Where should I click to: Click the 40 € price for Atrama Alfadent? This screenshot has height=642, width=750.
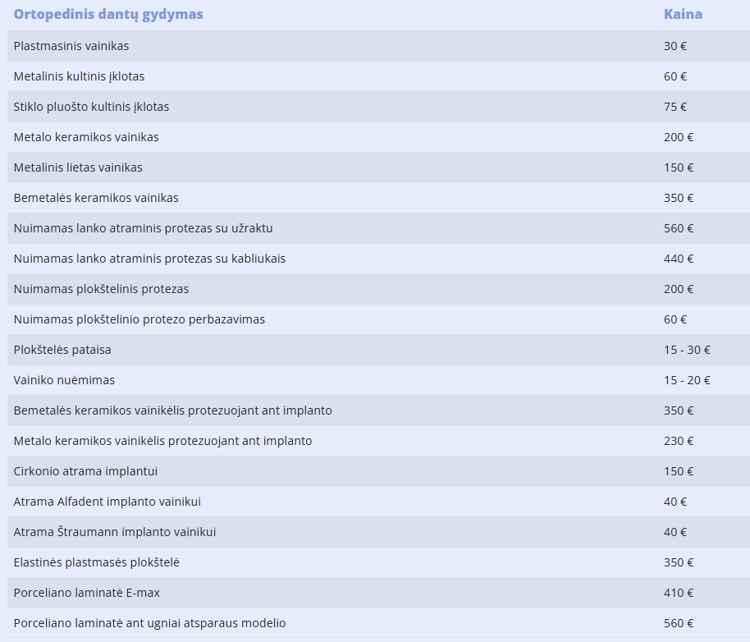point(675,502)
